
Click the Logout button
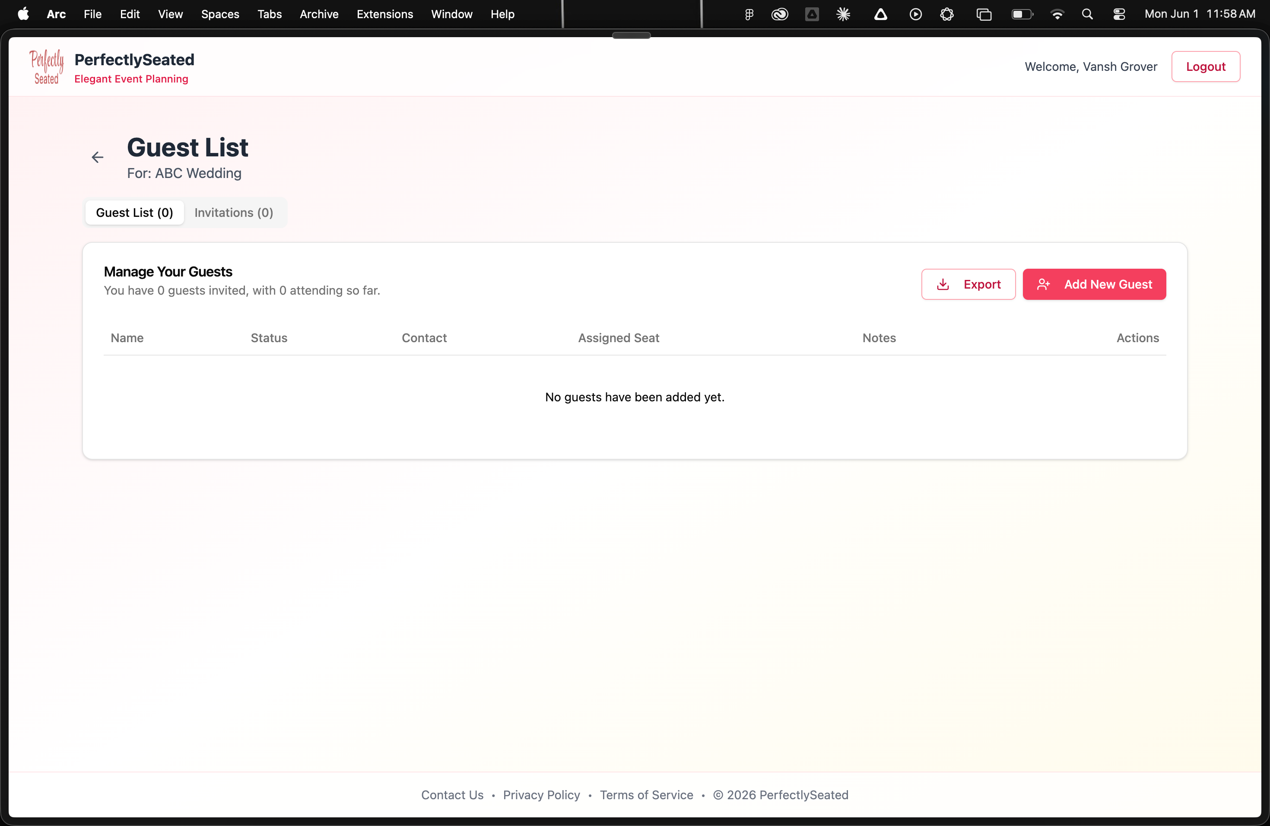tap(1206, 67)
